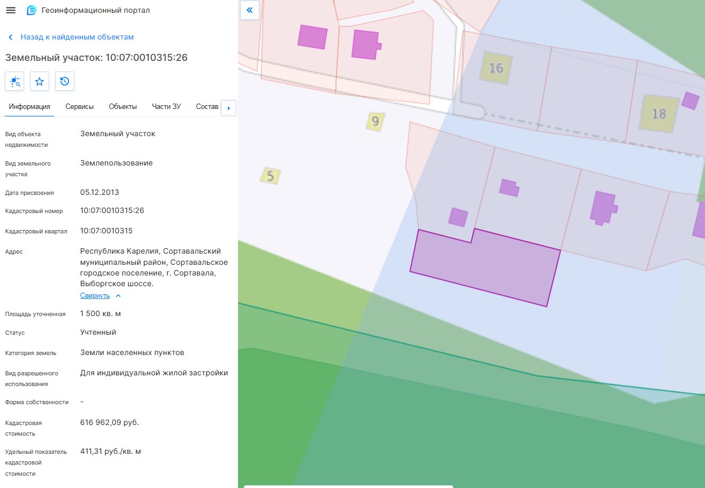705x488 pixels.
Task: Click cadastral cost 616 962,09 руб.
Action: [x=110, y=423]
